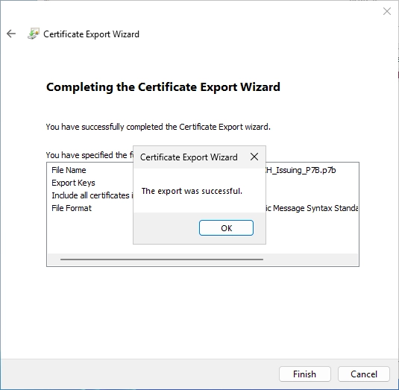Screen dimensions: 399x390
Task: Click the 'The export was successful.' message text
Action: (192, 191)
